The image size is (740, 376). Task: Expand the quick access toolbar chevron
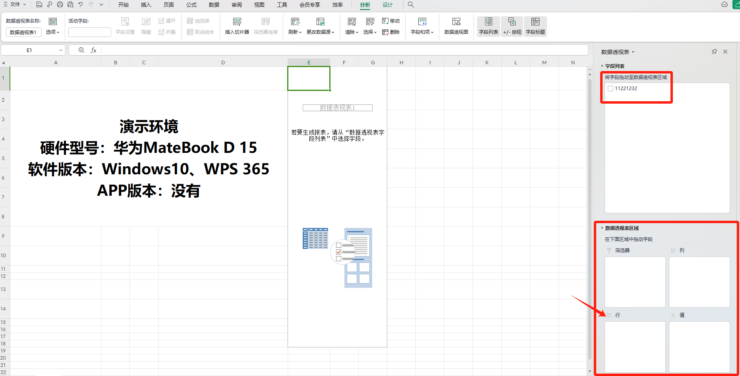click(x=101, y=5)
